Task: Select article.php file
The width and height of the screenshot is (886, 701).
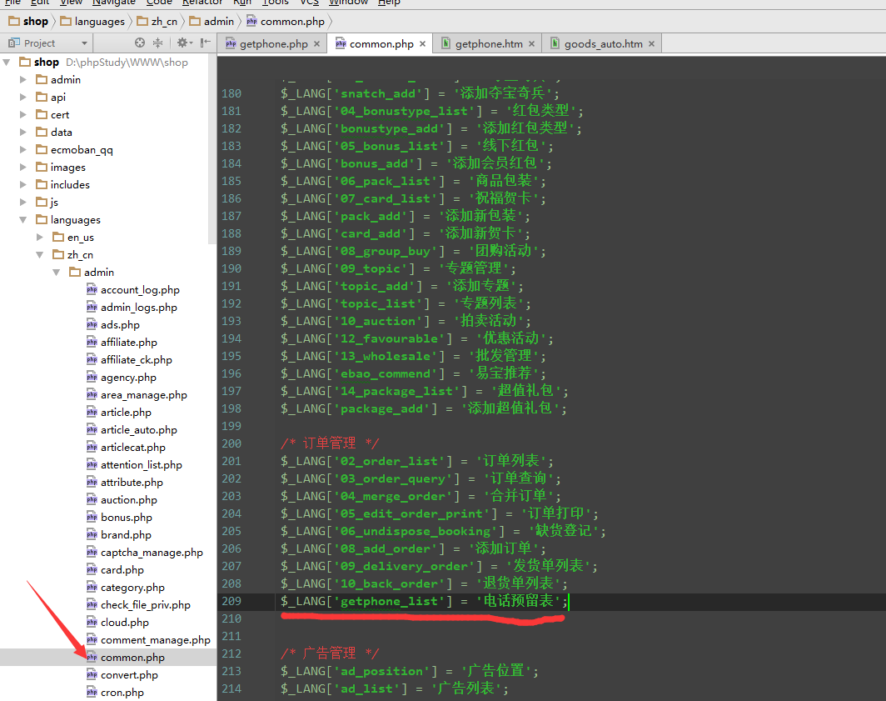Action: pyautogui.click(x=126, y=413)
